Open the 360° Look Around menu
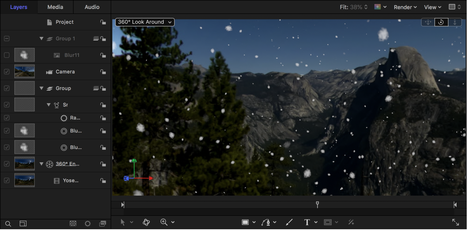Image resolution: width=468 pixels, height=230 pixels. 144,22
